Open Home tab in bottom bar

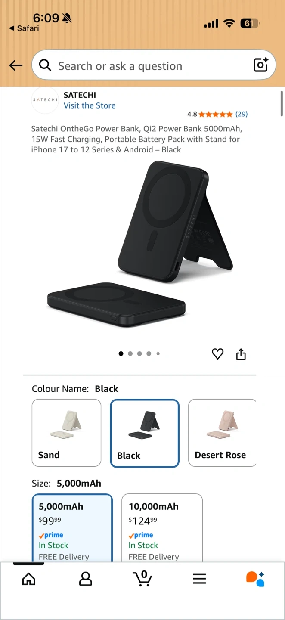(x=29, y=579)
